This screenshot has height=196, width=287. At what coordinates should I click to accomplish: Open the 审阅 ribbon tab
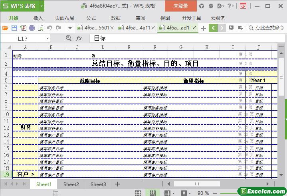pos(141,18)
